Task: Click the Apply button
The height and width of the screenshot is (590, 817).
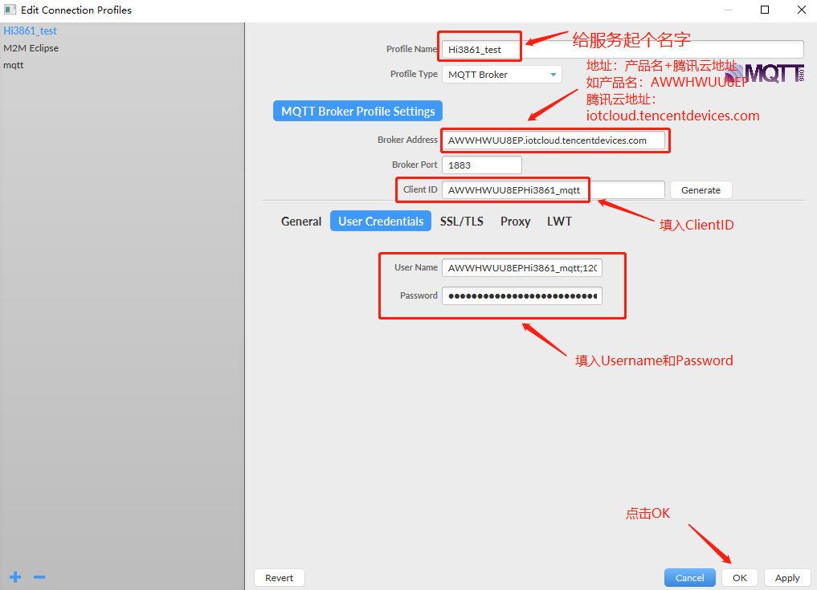Action: click(x=787, y=578)
